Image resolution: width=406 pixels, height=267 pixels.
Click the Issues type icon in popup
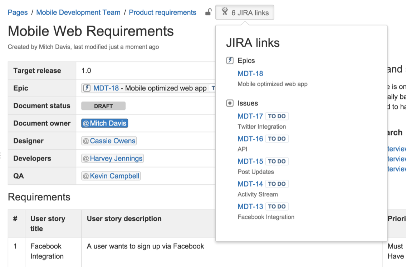pos(230,103)
